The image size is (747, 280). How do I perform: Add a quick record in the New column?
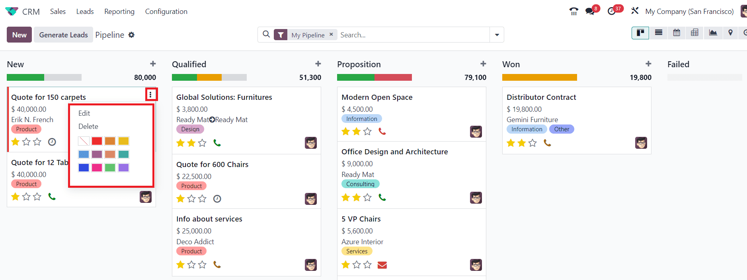(x=153, y=64)
